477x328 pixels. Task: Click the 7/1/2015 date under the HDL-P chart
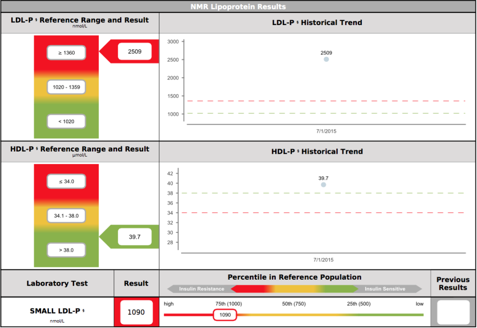323,260
